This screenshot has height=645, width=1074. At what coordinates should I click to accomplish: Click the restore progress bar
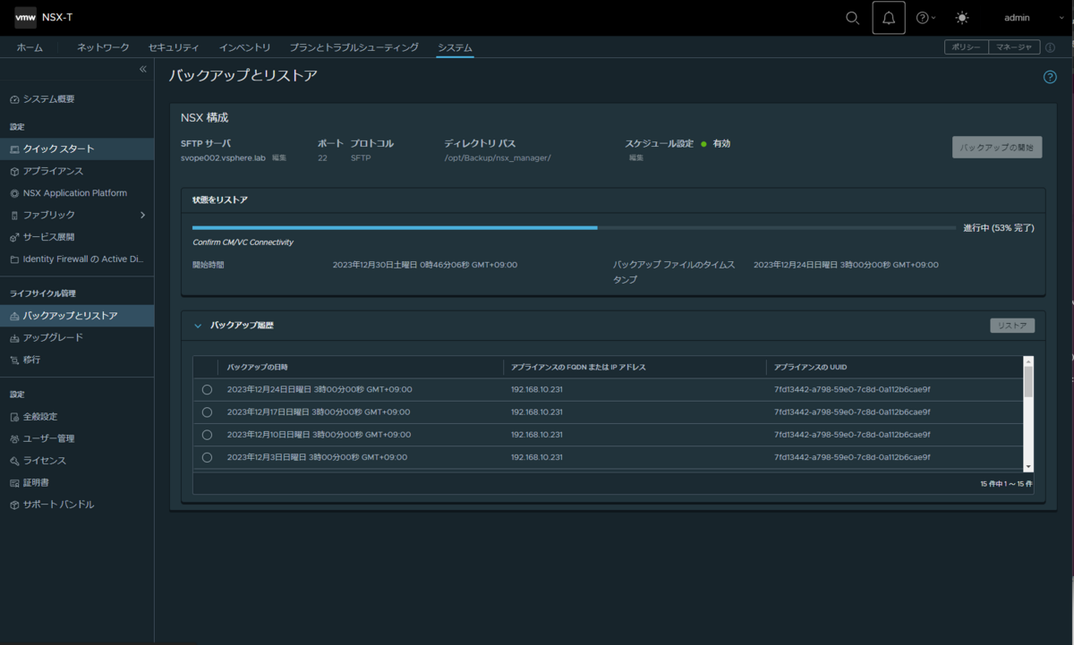[x=574, y=228]
